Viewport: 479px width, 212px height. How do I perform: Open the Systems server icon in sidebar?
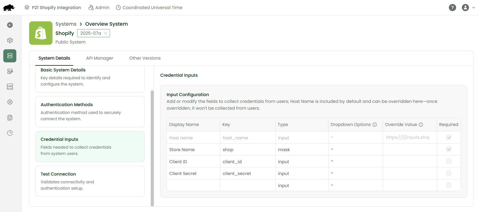click(10, 56)
